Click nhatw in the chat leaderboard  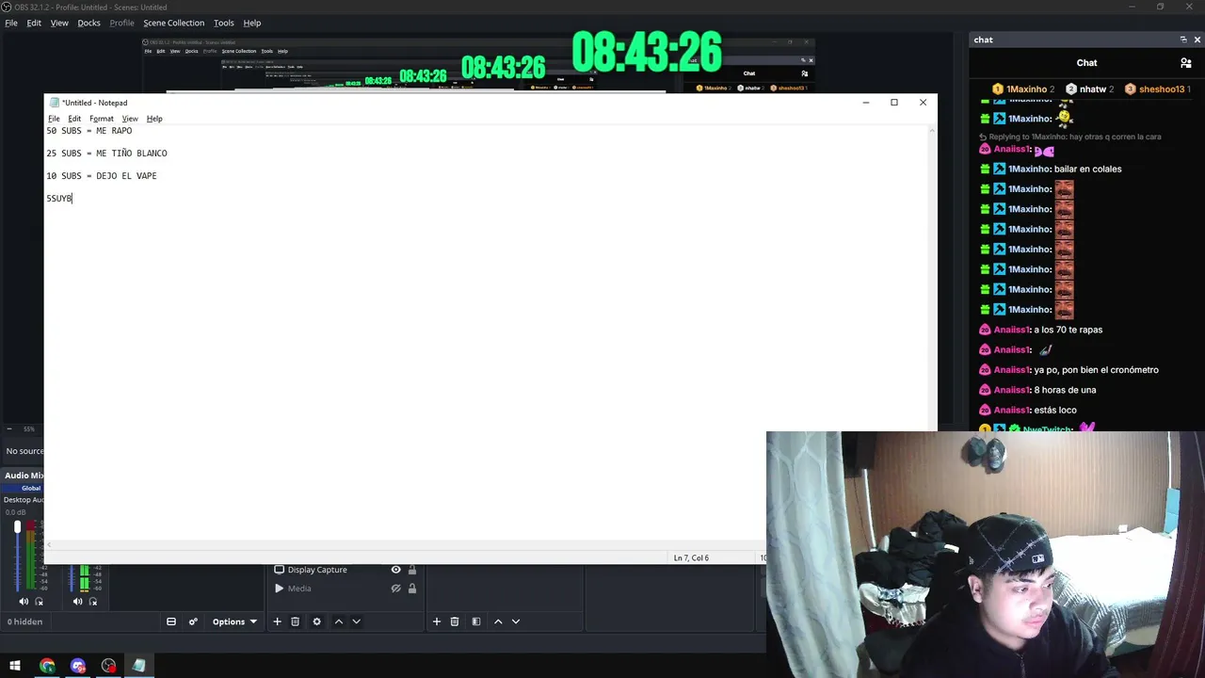coord(1089,89)
